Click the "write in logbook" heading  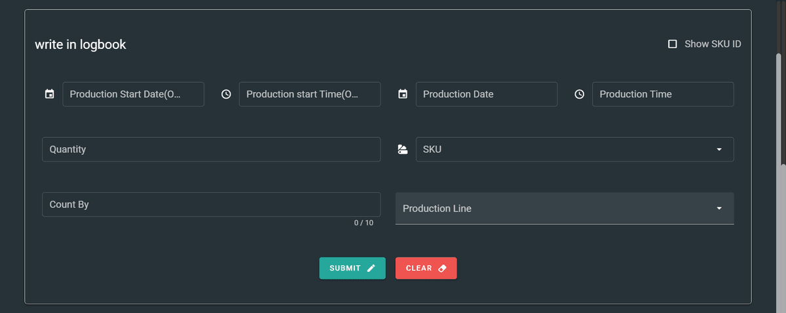tap(81, 44)
